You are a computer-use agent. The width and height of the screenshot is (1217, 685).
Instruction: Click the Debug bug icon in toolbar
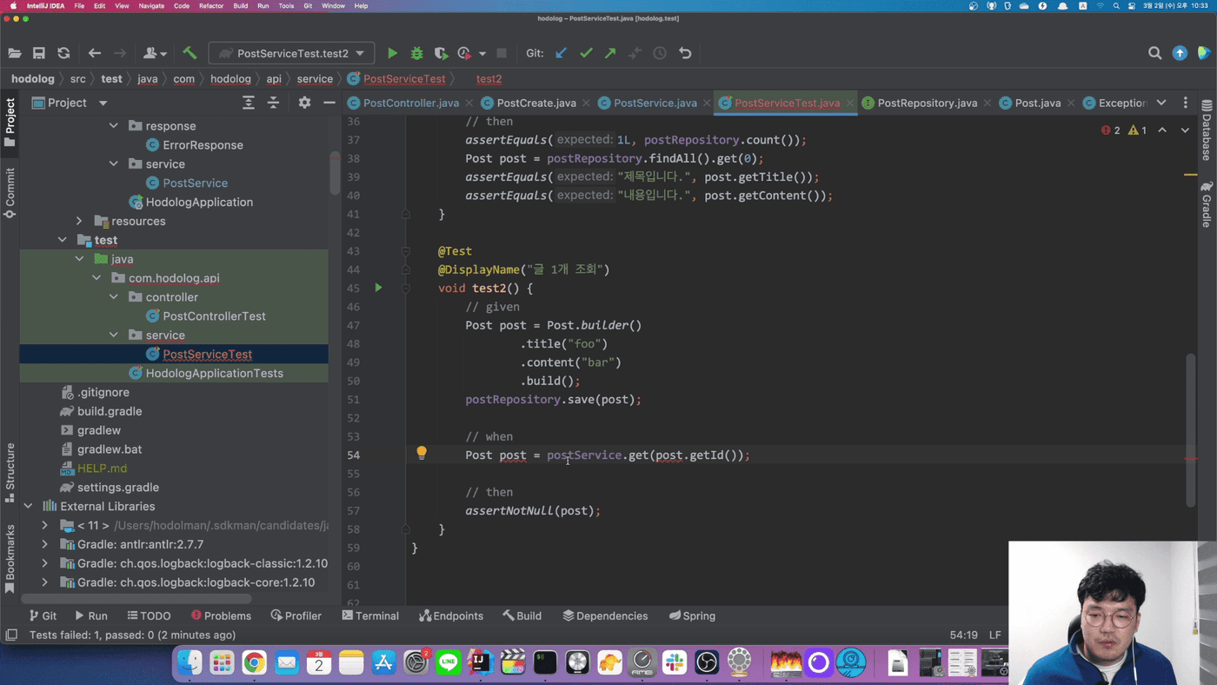point(416,53)
